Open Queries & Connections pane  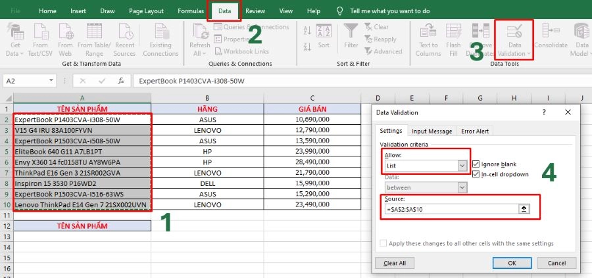click(x=251, y=27)
